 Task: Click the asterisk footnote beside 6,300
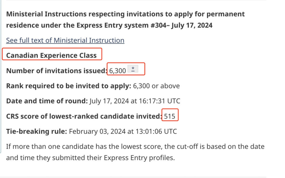click(133, 69)
